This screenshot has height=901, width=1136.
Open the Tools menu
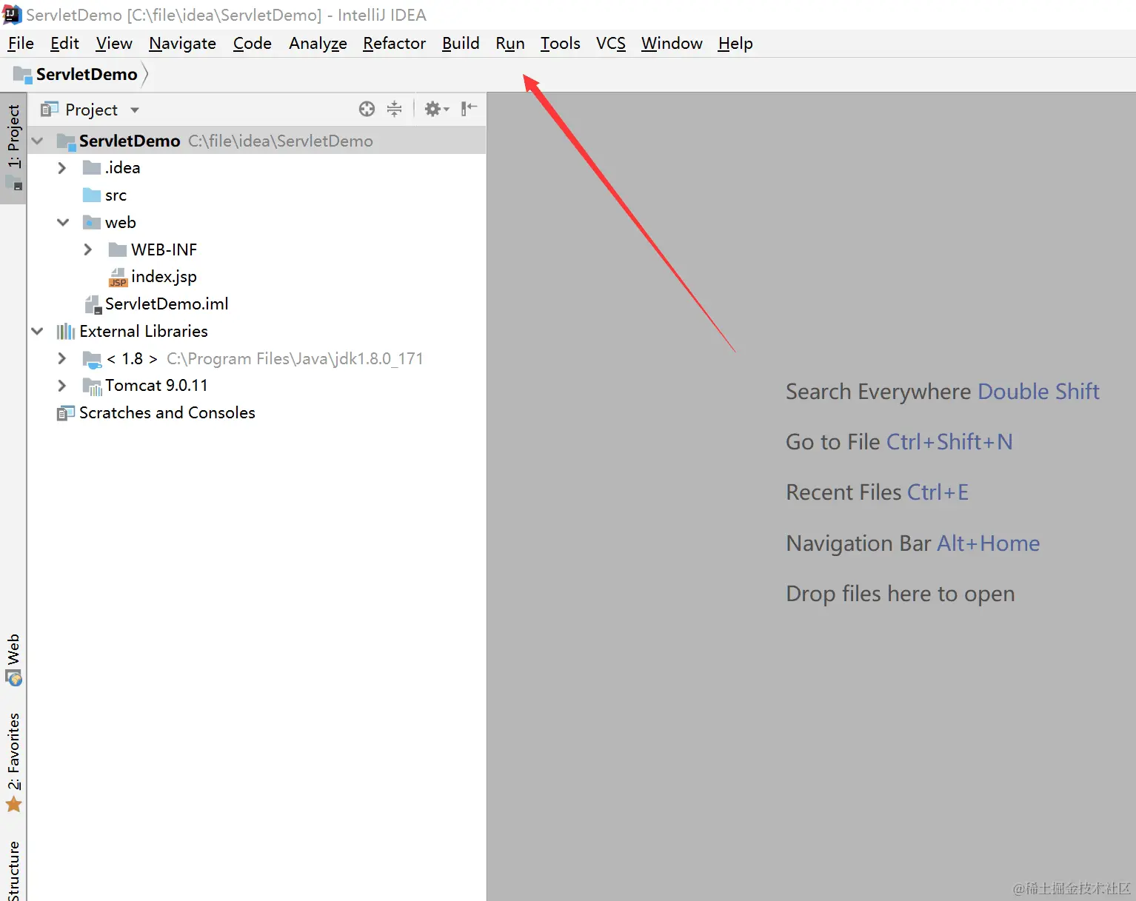(560, 44)
